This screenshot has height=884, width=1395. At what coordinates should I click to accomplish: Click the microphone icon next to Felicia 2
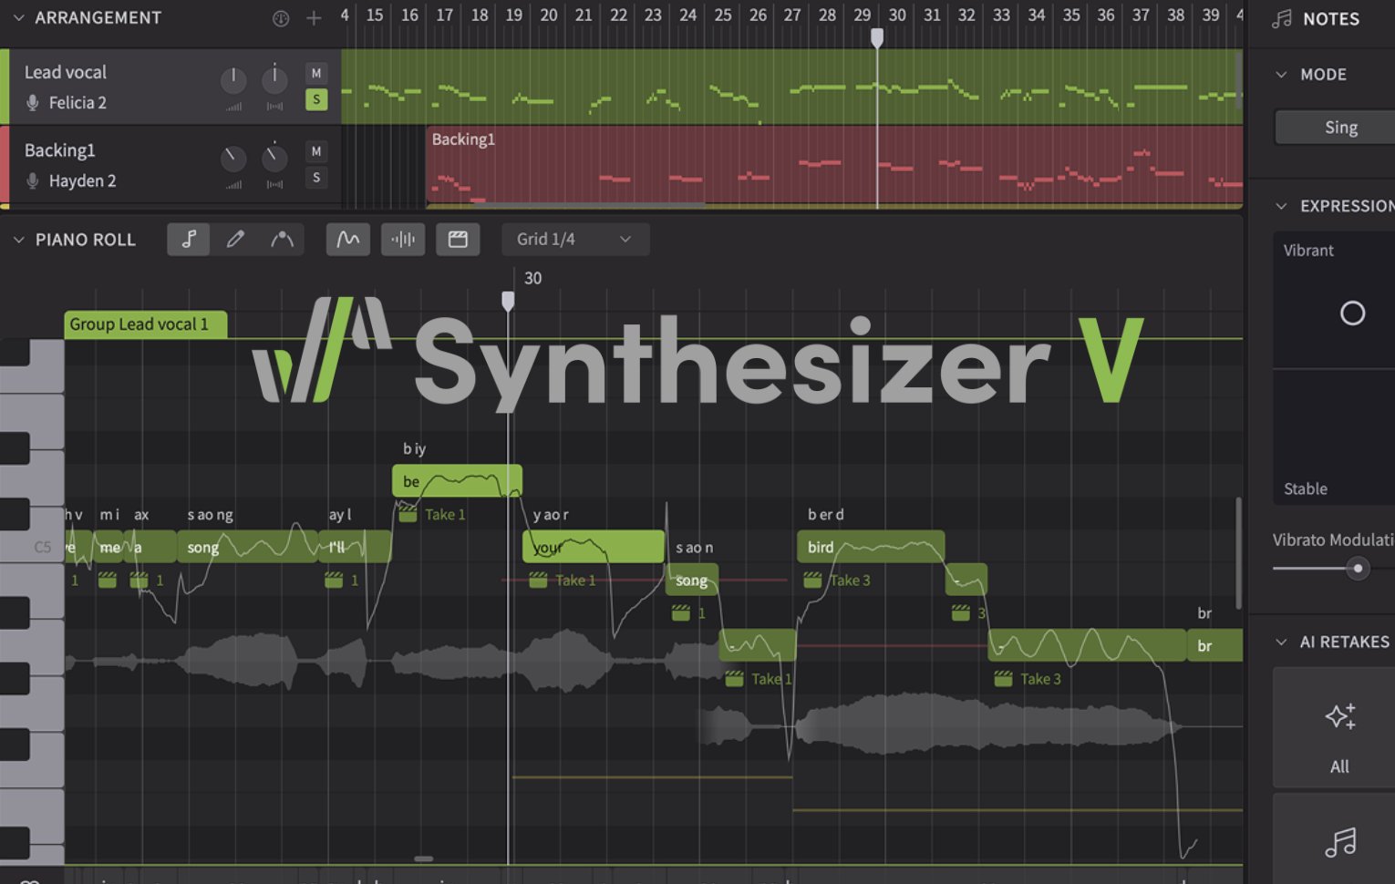(33, 103)
